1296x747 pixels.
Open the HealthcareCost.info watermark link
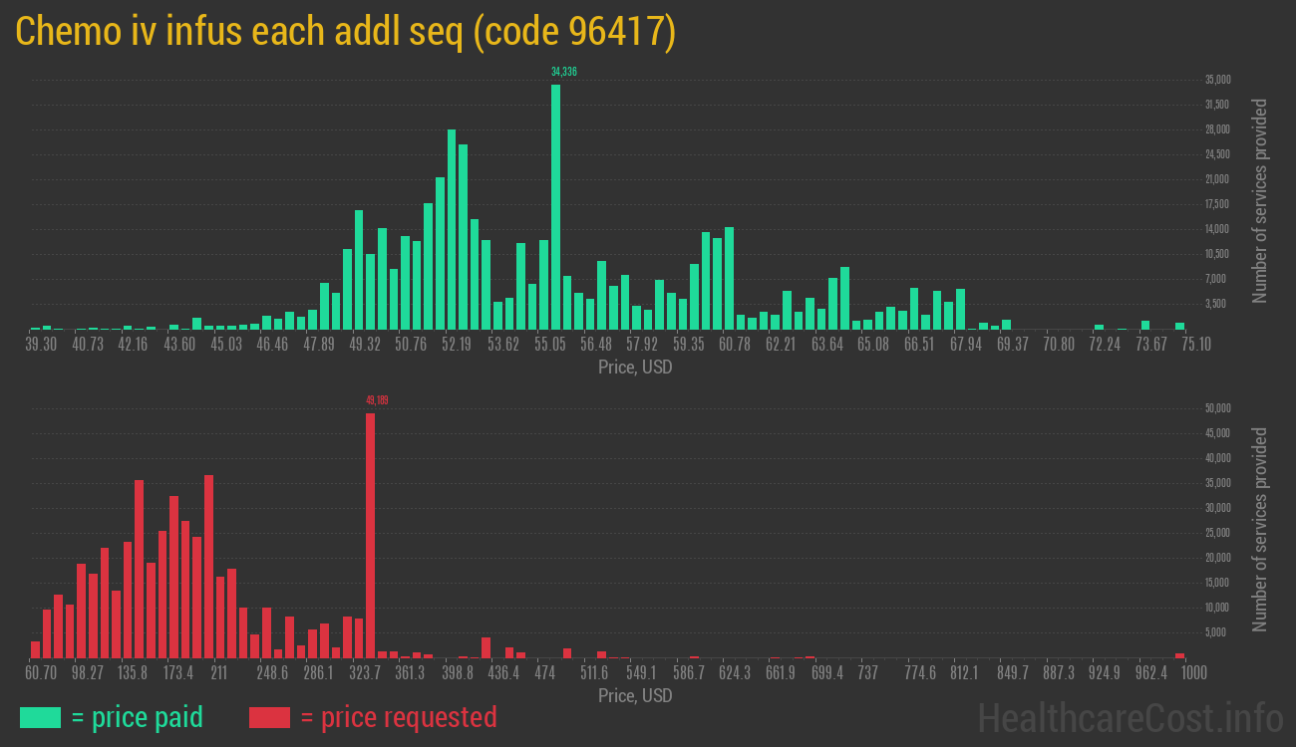point(1130,717)
